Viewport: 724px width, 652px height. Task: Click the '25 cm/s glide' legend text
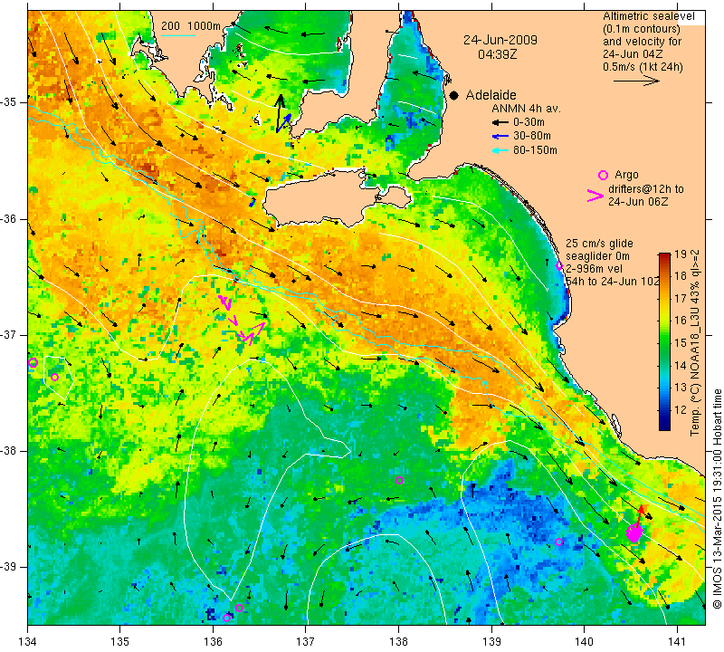(x=599, y=244)
